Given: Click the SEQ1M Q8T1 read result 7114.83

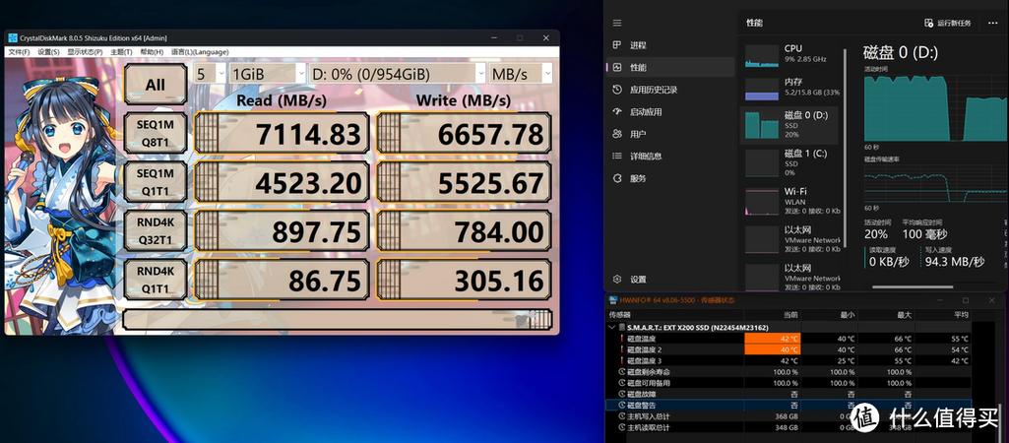Looking at the screenshot, I should coord(282,134).
